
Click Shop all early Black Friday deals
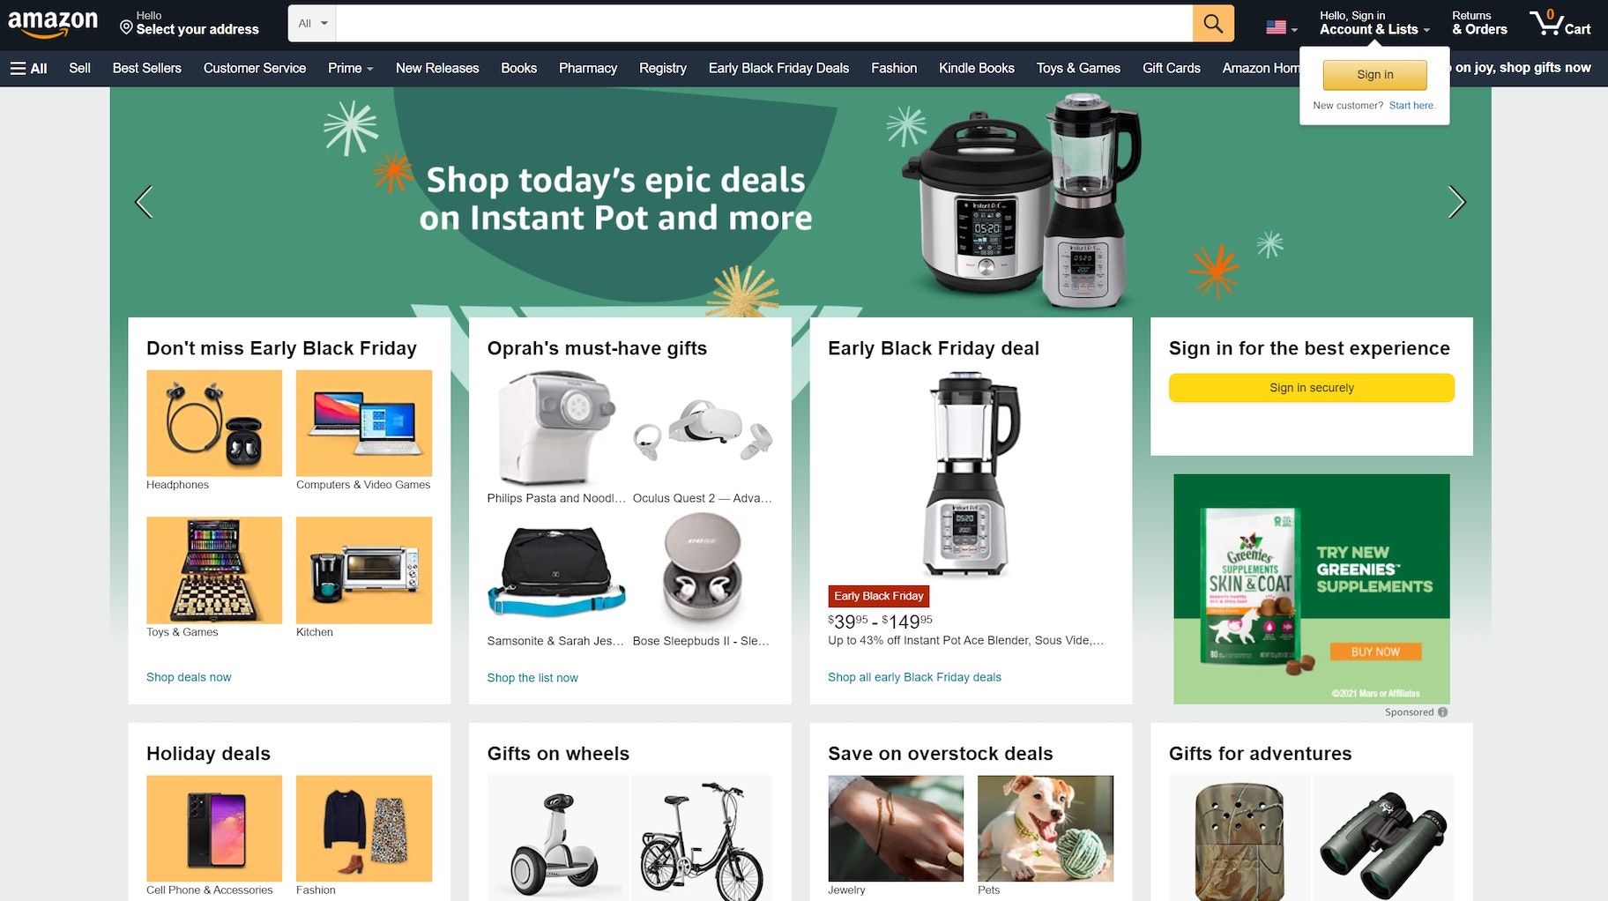914,677
